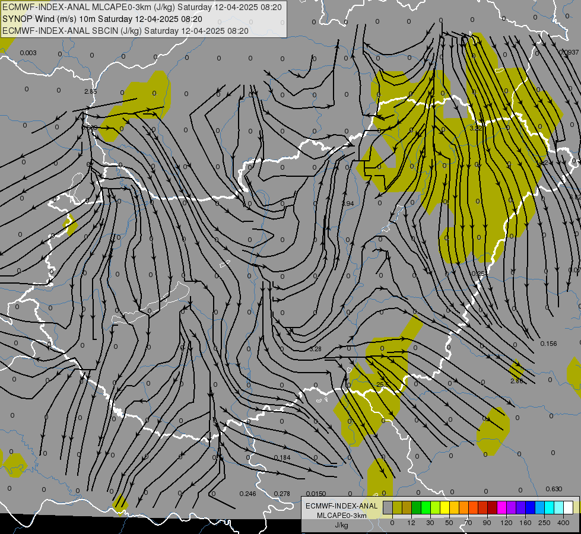581x534 pixels.
Task: Click the map value 3.94
Action: coord(348,204)
